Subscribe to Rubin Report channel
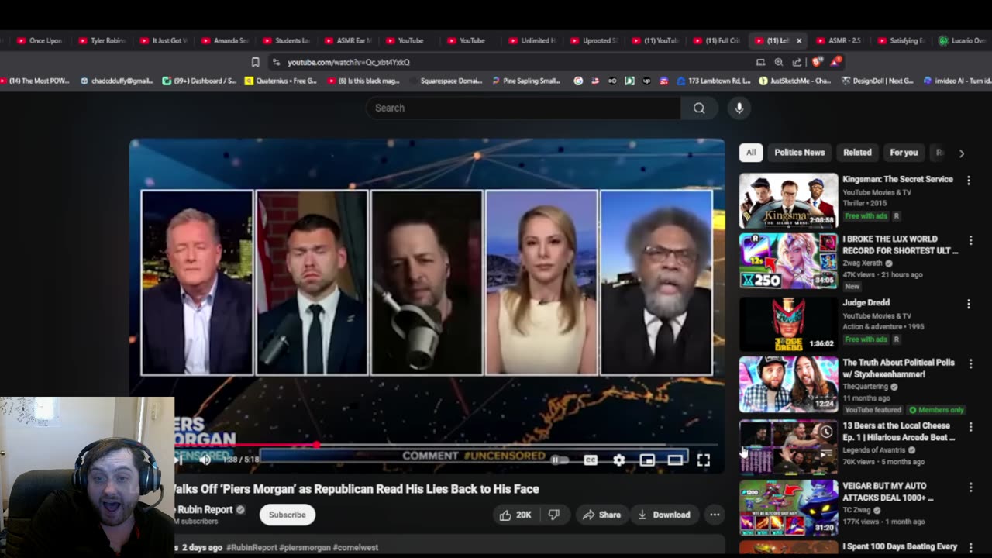 tap(288, 515)
